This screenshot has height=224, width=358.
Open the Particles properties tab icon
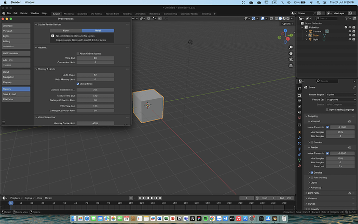point(299,143)
